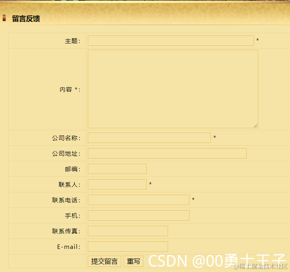Grab the textarea resize handle corner
This screenshot has height=272, width=290.
point(255,126)
